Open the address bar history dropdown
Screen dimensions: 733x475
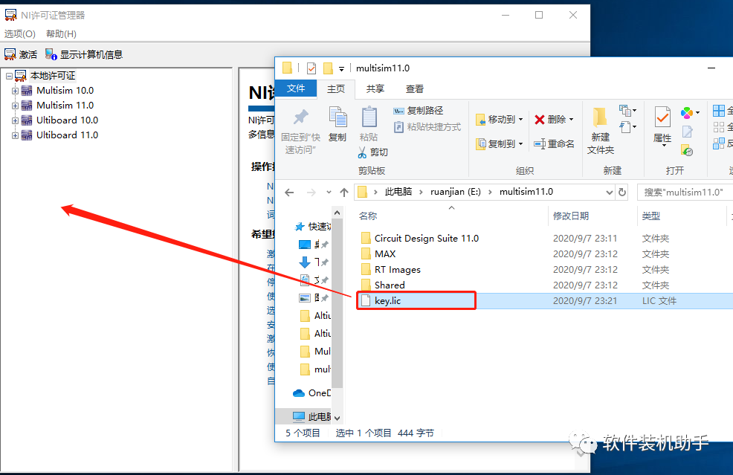pos(609,192)
